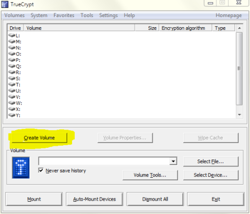Click the Mount button

point(34,199)
